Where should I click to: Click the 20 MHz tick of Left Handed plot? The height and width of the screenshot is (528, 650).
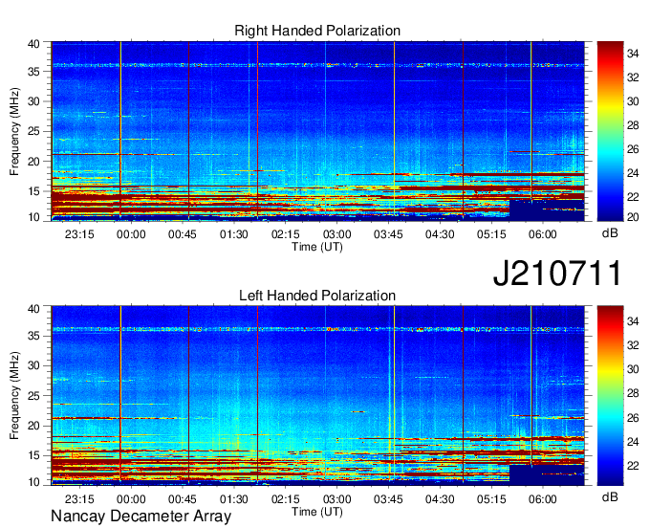click(33, 426)
